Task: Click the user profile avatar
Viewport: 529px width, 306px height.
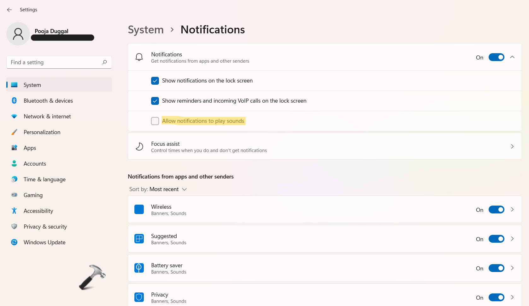Action: 18,34
